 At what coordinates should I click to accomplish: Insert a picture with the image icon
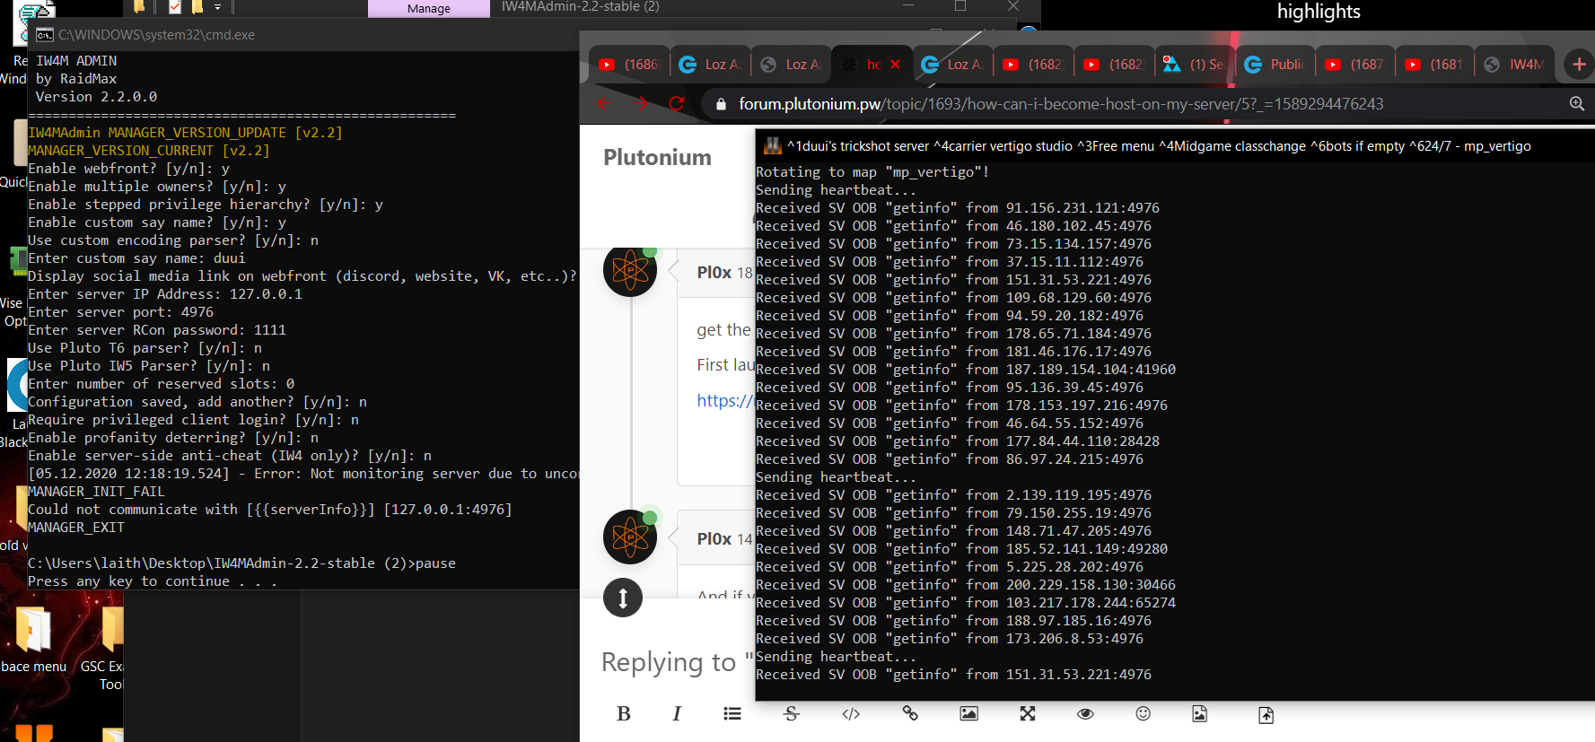coord(968,713)
